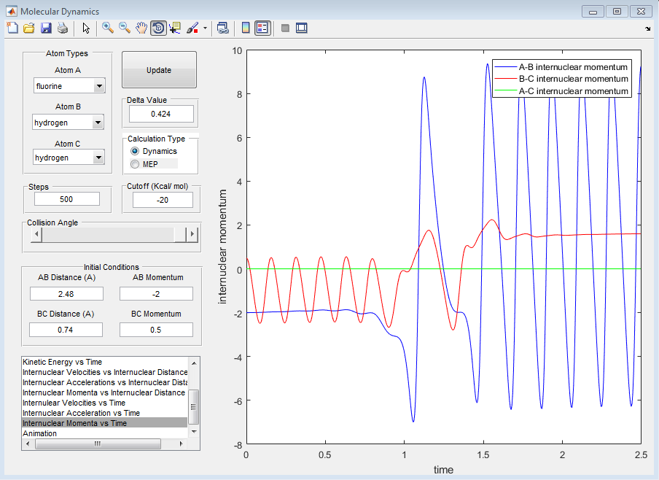659x480 pixels.
Task: Click the Open File folder icon
Action: pyautogui.click(x=29, y=28)
